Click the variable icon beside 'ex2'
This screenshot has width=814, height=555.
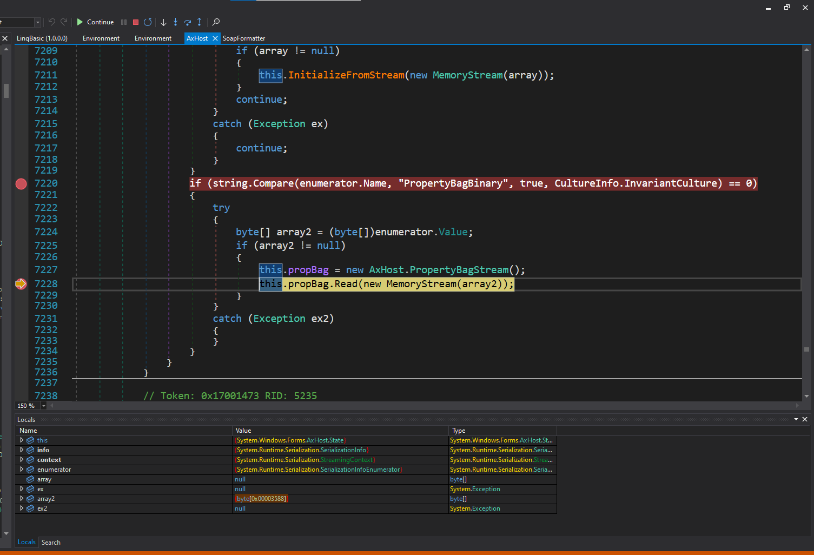(x=30, y=508)
